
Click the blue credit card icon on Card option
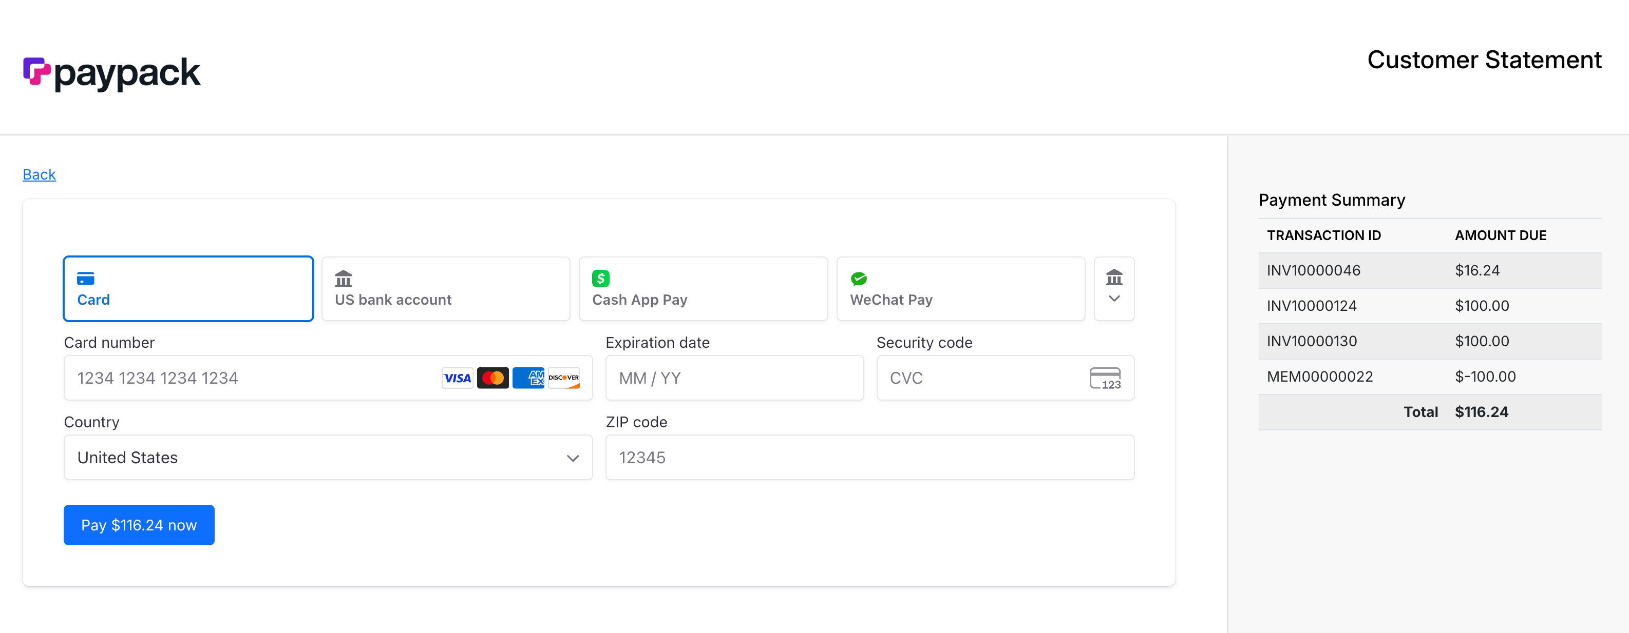point(85,279)
